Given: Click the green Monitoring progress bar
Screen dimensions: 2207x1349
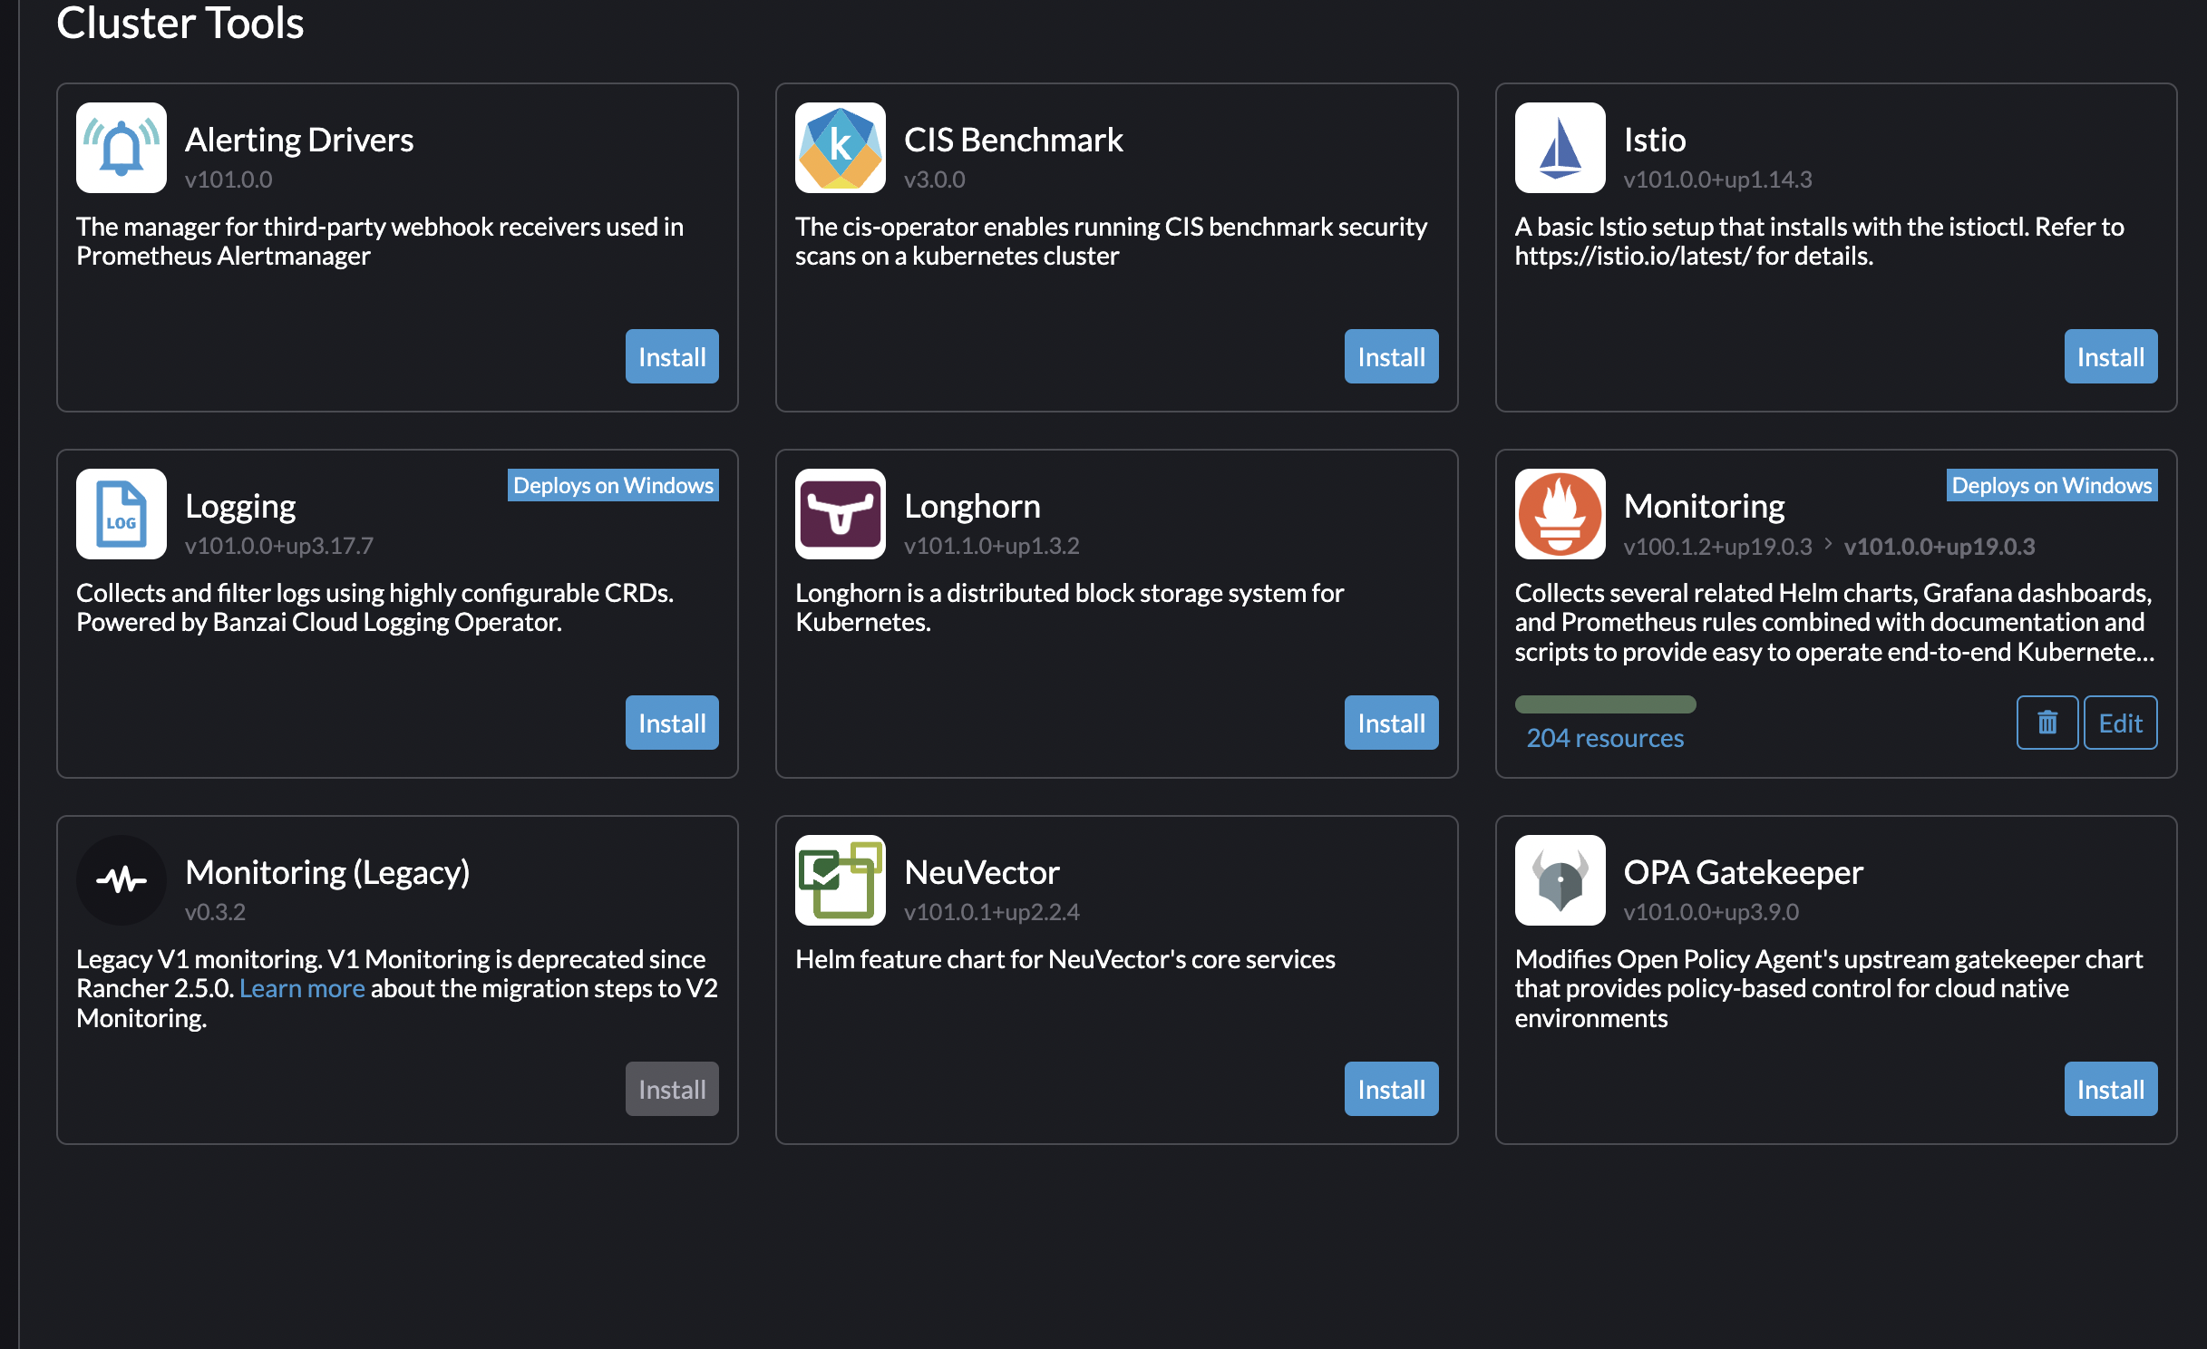Looking at the screenshot, I should coord(1605,704).
